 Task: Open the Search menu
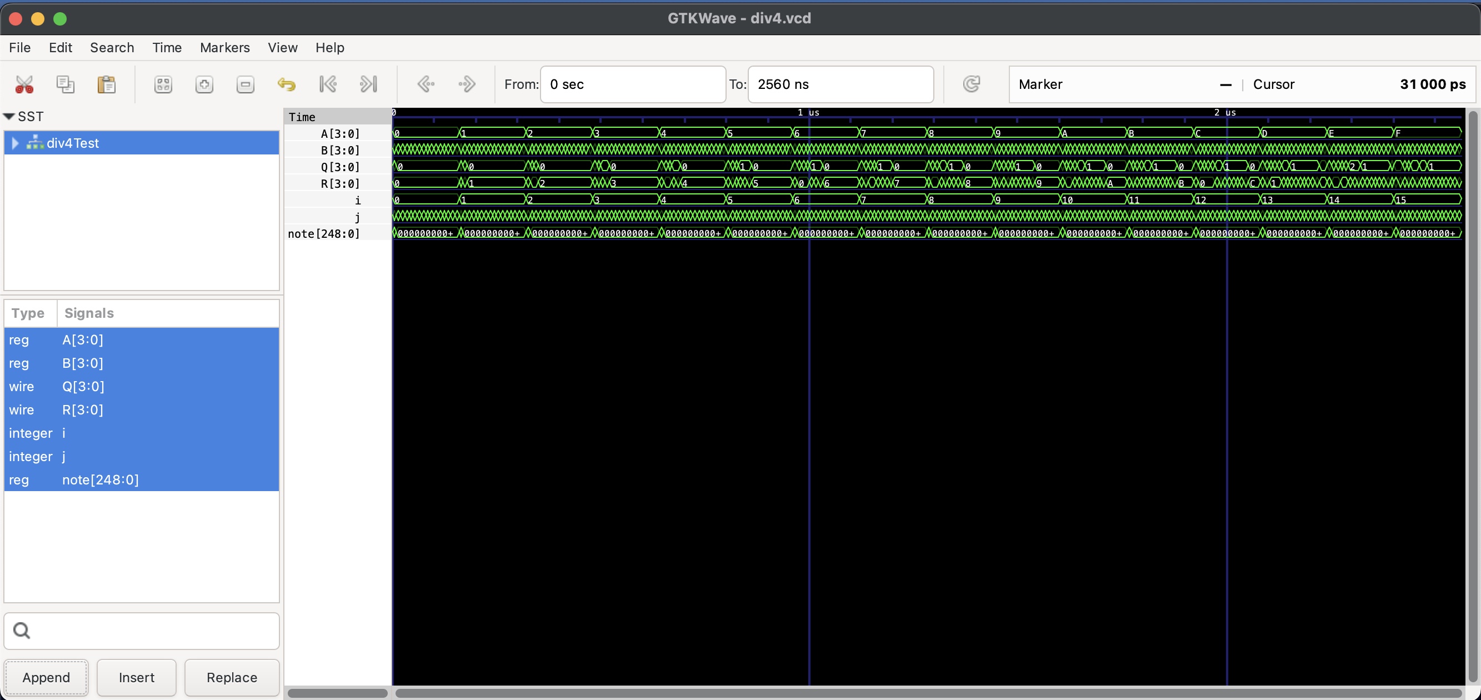[112, 47]
